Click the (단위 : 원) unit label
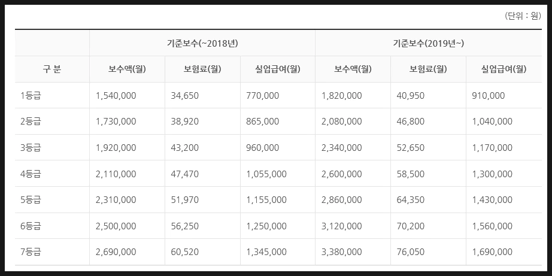 pos(523,16)
